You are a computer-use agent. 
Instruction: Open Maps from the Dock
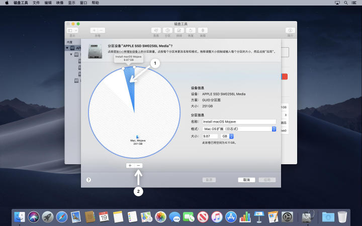pos(147,217)
